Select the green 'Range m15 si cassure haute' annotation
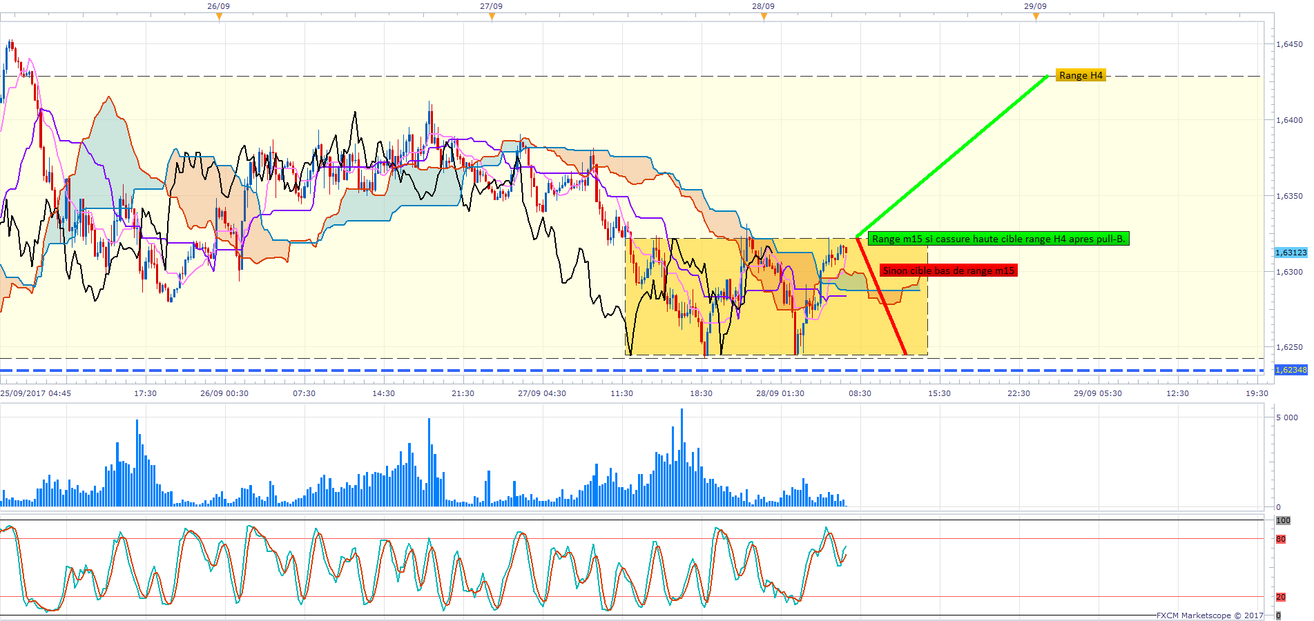Image resolution: width=1314 pixels, height=621 pixels. pyautogui.click(x=998, y=239)
